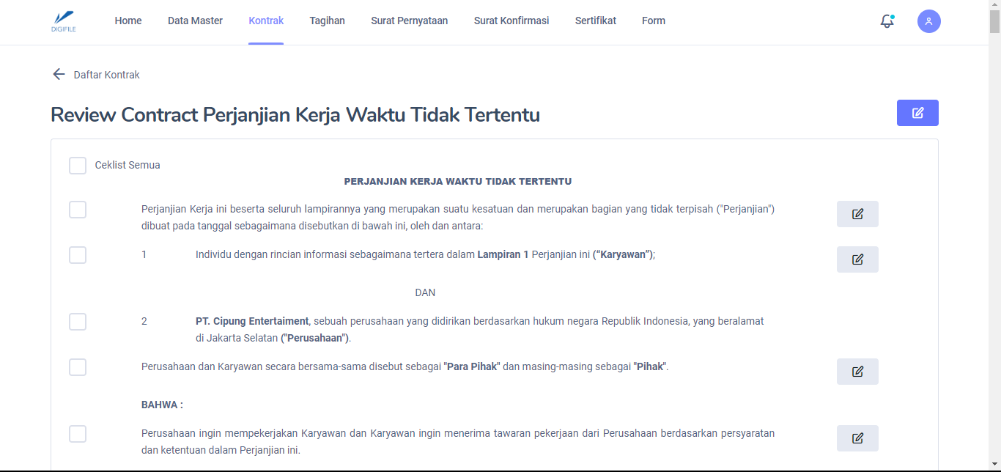Check the box for PT. Cipung Entertaiment clause
Viewport: 1001px width, 472px height.
point(78,322)
